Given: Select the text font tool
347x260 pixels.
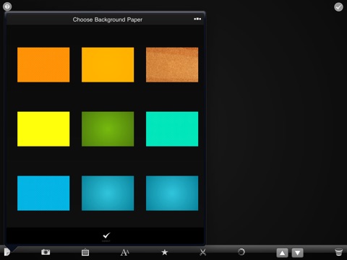Looking at the screenshot, I should pyautogui.click(x=125, y=252).
